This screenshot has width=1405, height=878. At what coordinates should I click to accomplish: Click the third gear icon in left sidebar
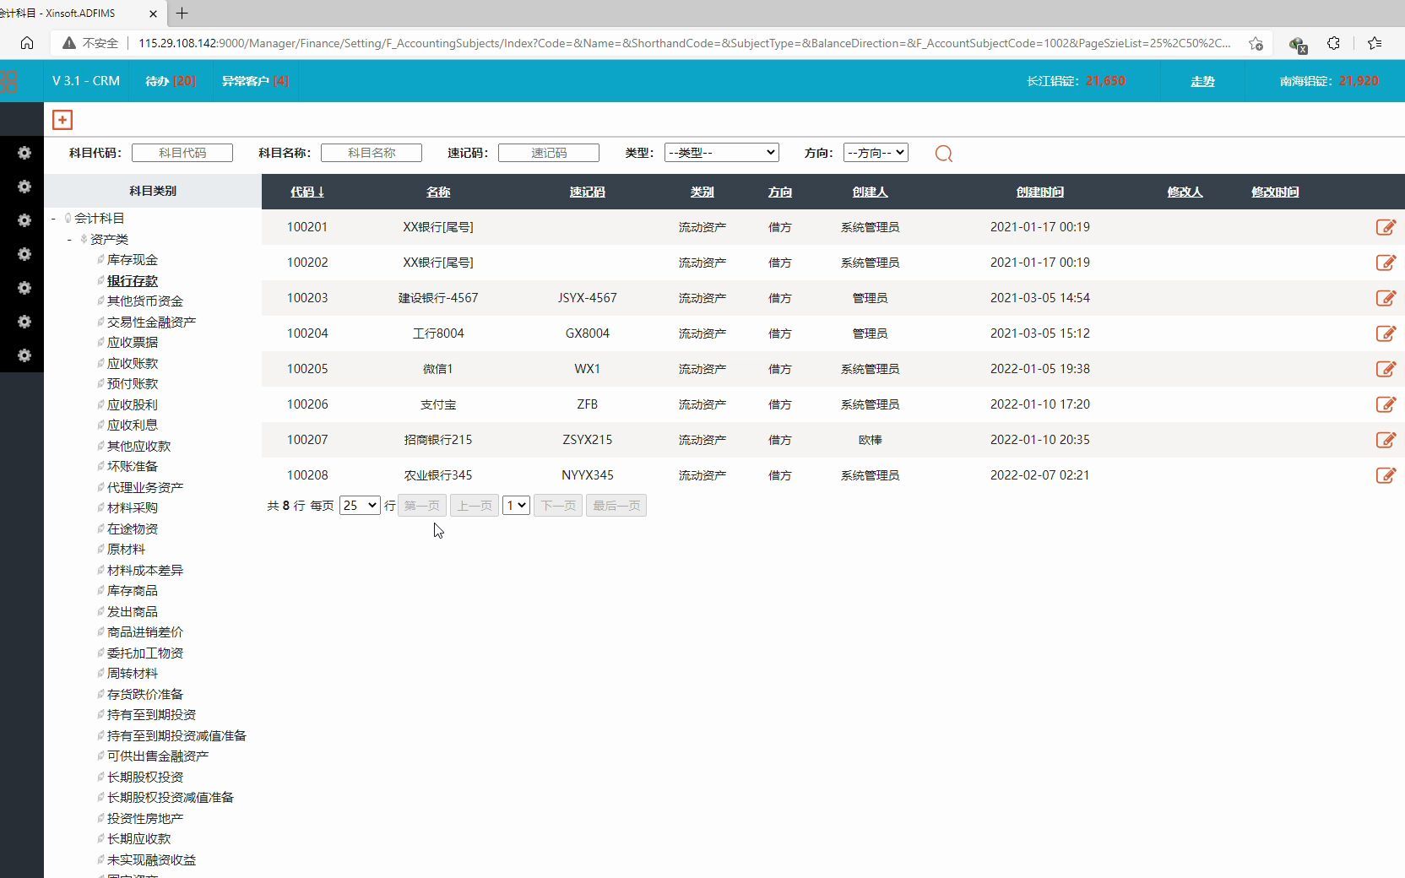[24, 220]
